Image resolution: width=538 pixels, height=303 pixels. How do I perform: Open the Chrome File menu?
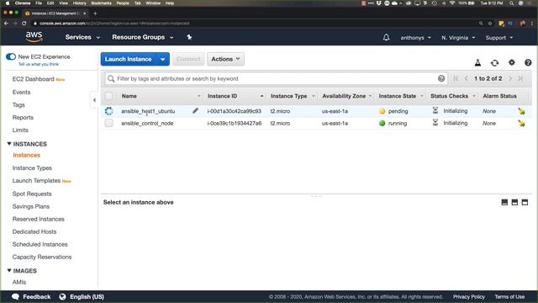click(x=39, y=3)
